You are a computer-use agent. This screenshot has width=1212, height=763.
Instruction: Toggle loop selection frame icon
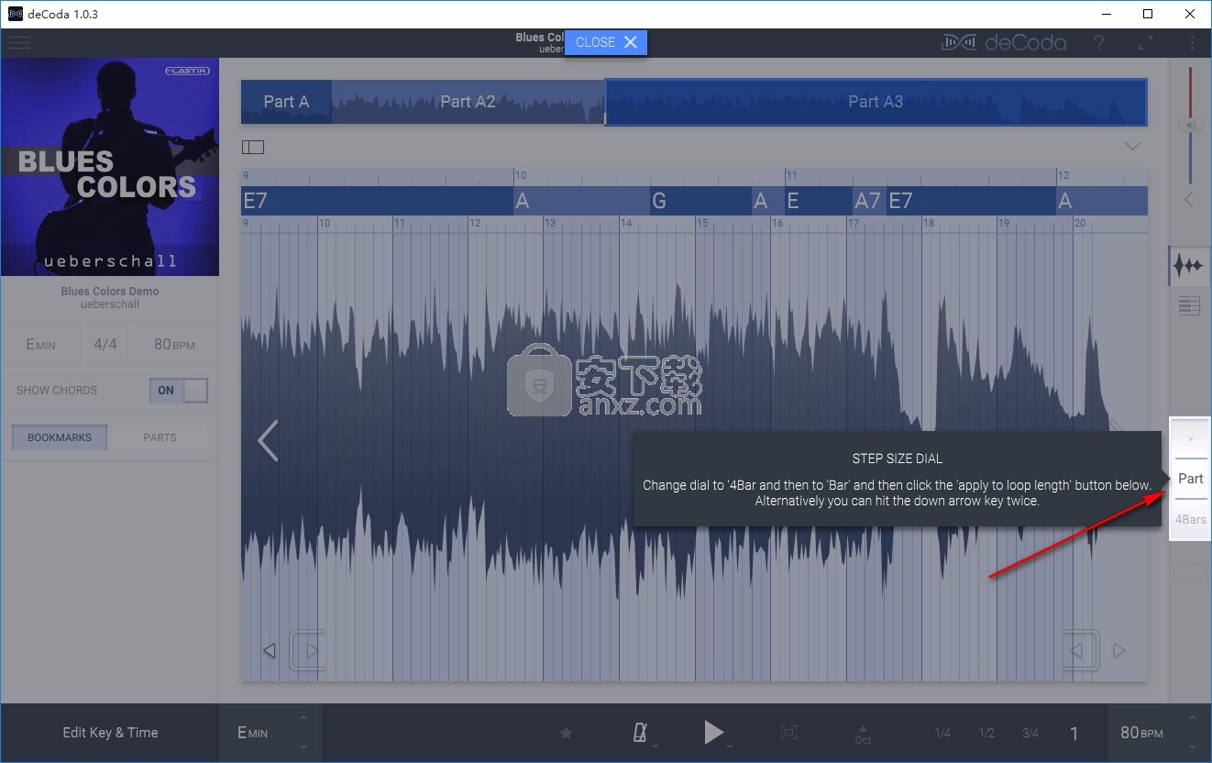[788, 732]
